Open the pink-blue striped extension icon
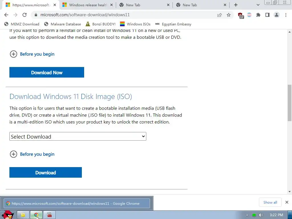The width and height of the screenshot is (292, 219). [x=249, y=15]
